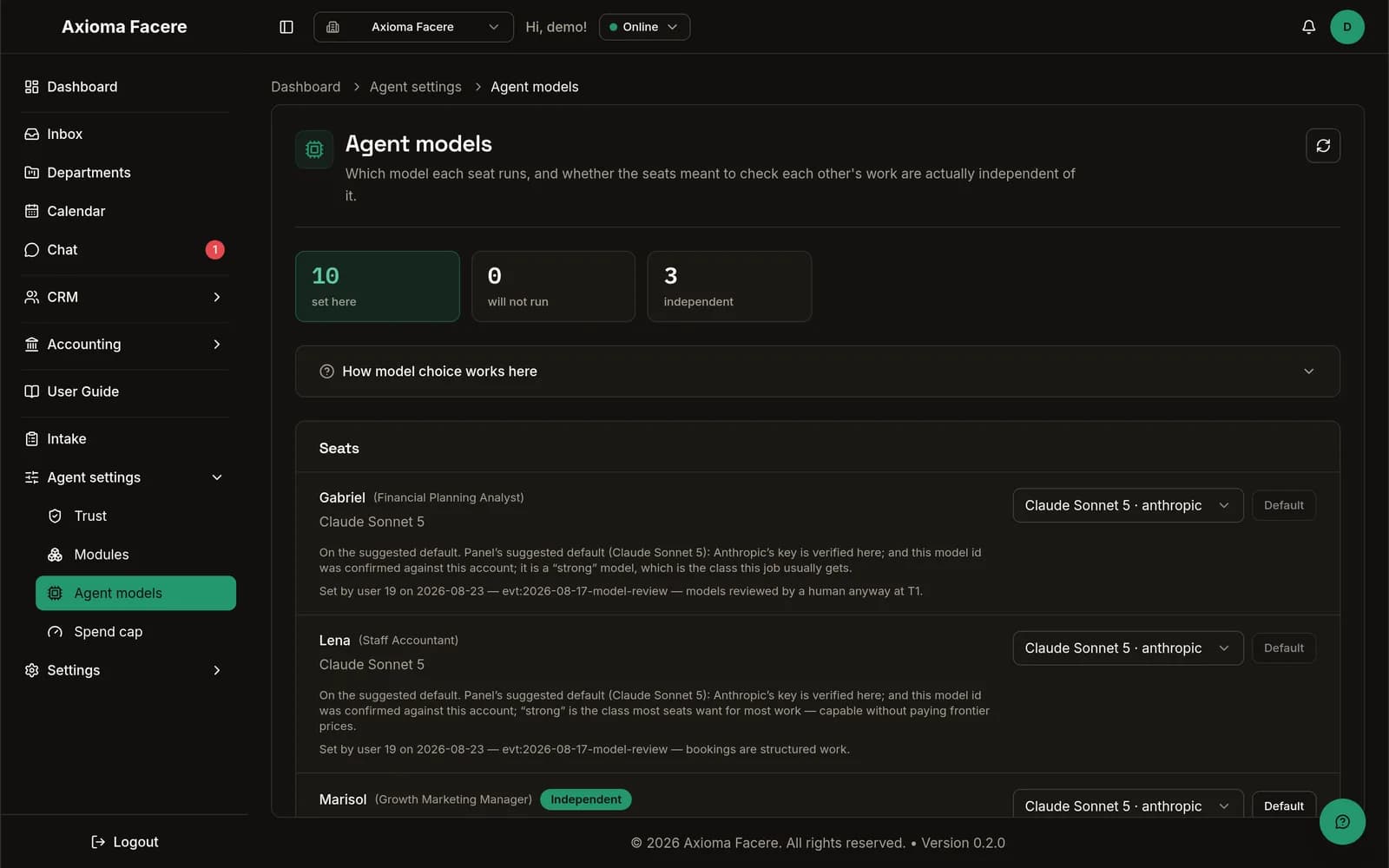The image size is (1389, 868).
Task: Click the Hi, demo! greeting text
Action: tap(556, 27)
